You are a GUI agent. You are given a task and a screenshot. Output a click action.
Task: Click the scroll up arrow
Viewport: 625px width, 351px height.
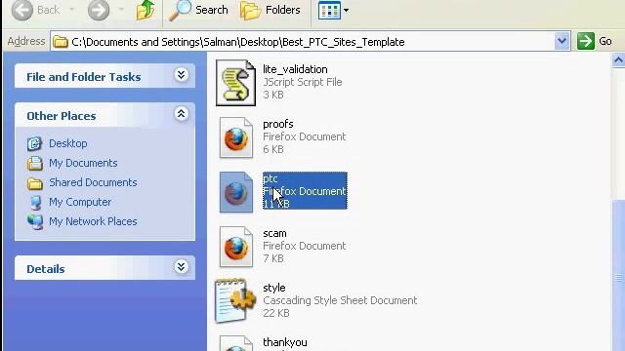[618, 60]
